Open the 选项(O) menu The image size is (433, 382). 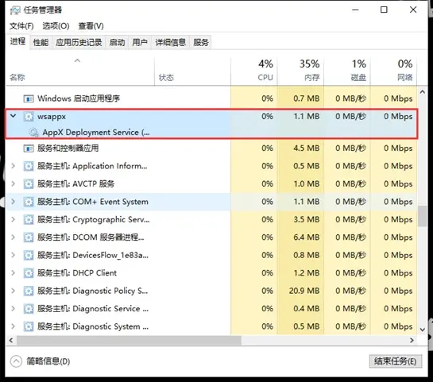coord(56,26)
